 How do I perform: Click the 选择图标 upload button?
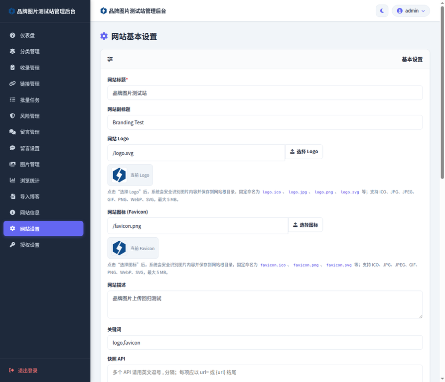coord(305,225)
